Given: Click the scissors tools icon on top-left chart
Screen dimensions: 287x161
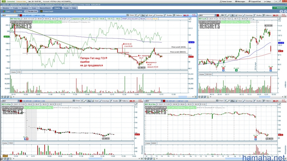Looking at the screenshot, I should click(136, 15).
